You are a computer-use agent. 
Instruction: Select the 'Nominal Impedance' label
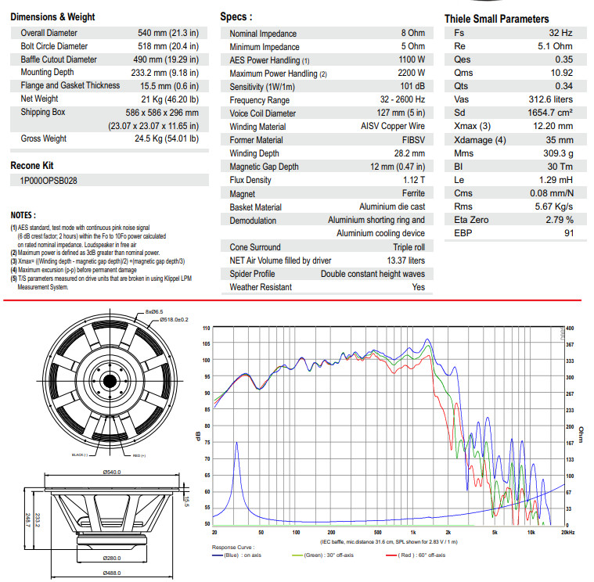[x=263, y=34]
